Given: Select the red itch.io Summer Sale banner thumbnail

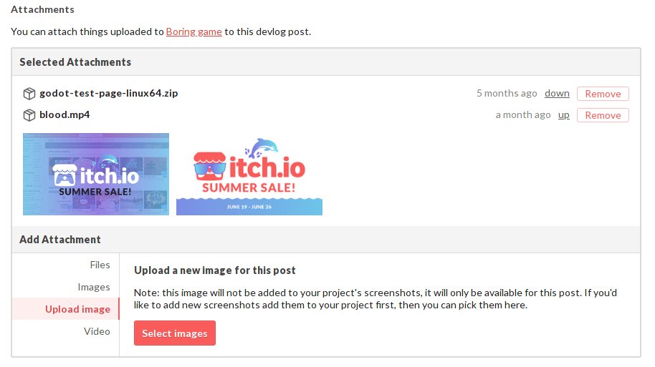Looking at the screenshot, I should coord(249,175).
